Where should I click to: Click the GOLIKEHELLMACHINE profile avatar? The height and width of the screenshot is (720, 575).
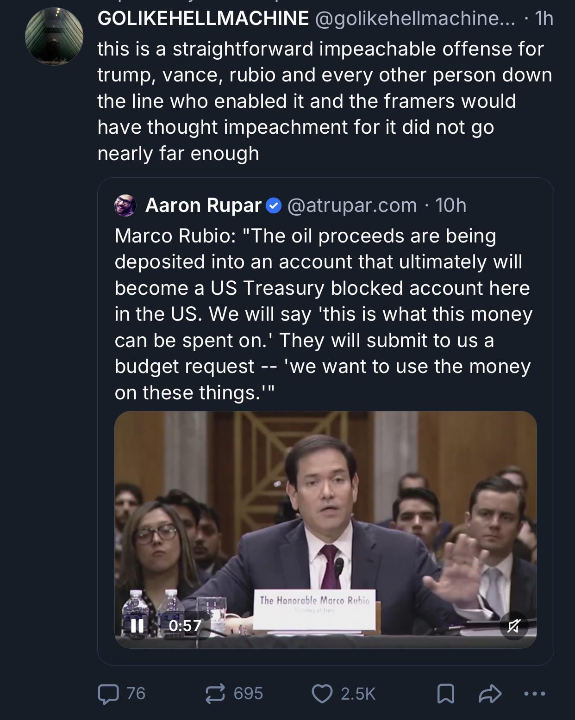click(x=54, y=36)
